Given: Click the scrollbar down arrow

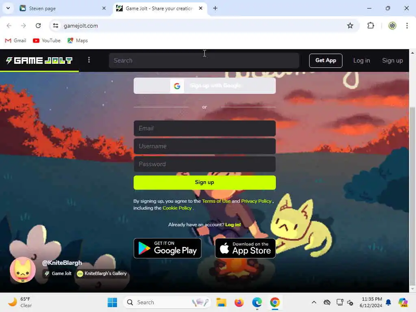Looking at the screenshot, I should pos(412,289).
